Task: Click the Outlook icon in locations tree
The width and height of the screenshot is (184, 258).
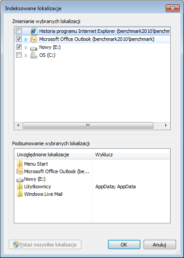Action: (34, 40)
